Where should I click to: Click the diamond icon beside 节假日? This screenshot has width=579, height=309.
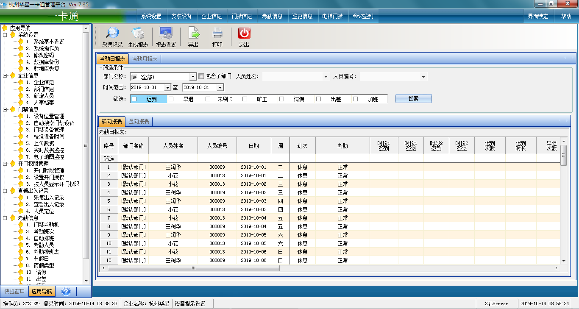click(x=20, y=259)
